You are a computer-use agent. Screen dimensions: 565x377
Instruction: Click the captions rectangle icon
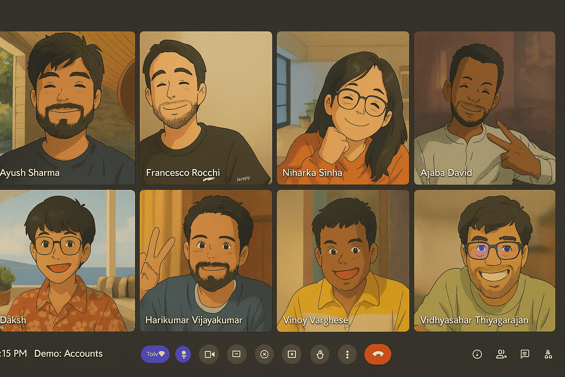(237, 354)
